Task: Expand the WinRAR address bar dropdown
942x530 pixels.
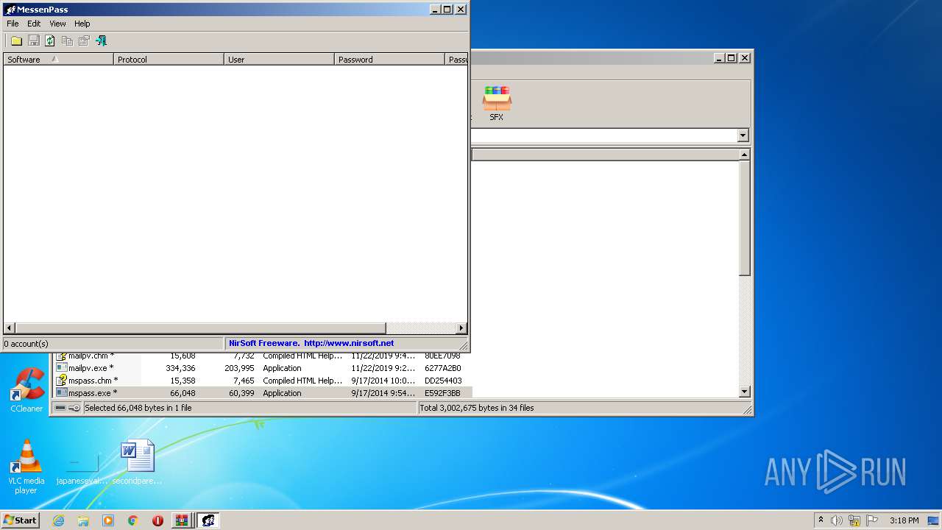Action: coord(743,135)
